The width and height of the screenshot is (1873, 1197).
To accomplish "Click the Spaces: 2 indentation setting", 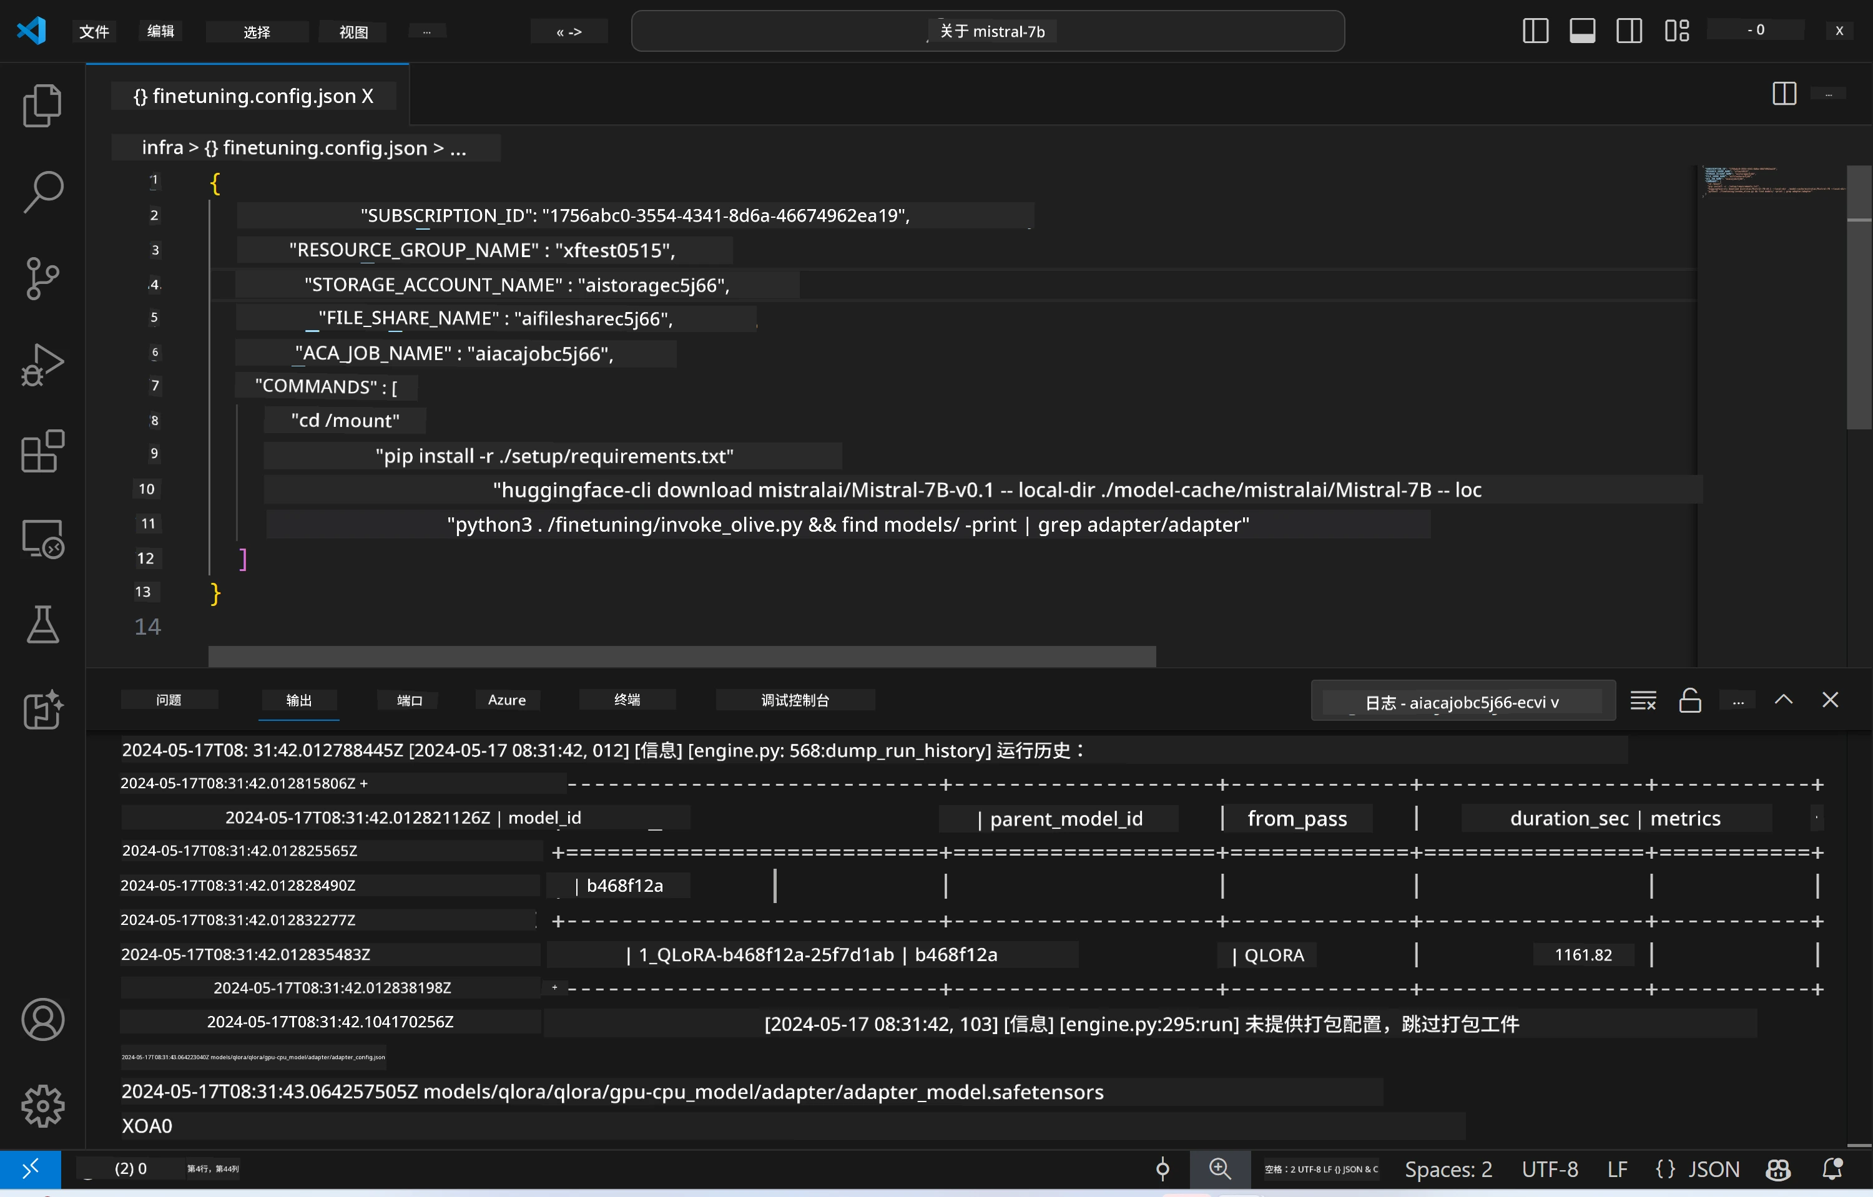I will point(1448,1169).
